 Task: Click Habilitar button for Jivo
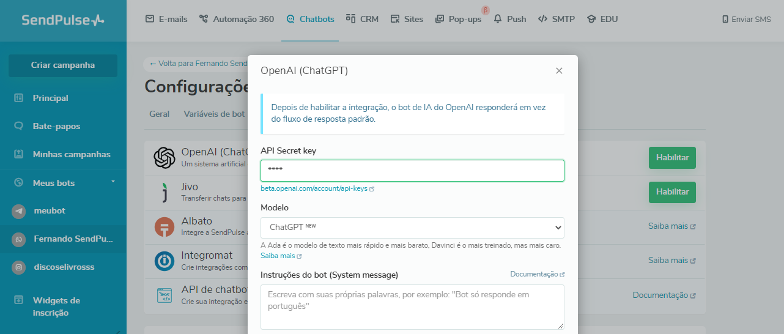point(671,192)
